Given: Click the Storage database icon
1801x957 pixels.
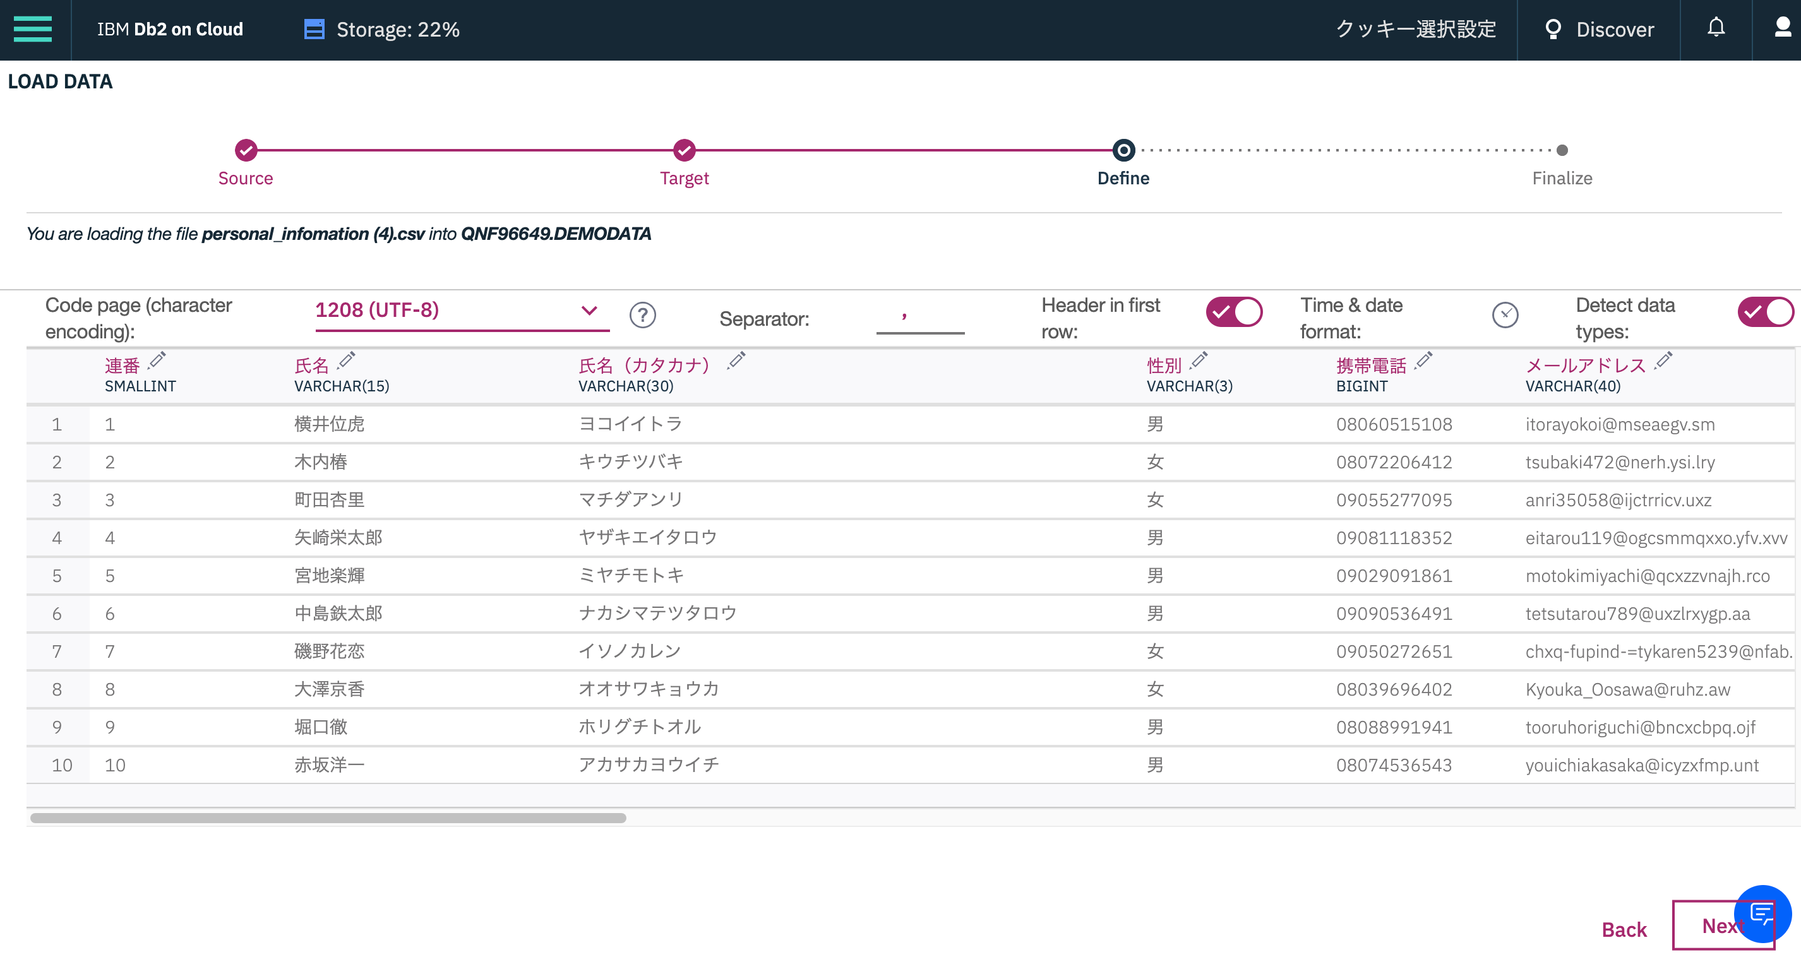Looking at the screenshot, I should tap(314, 30).
